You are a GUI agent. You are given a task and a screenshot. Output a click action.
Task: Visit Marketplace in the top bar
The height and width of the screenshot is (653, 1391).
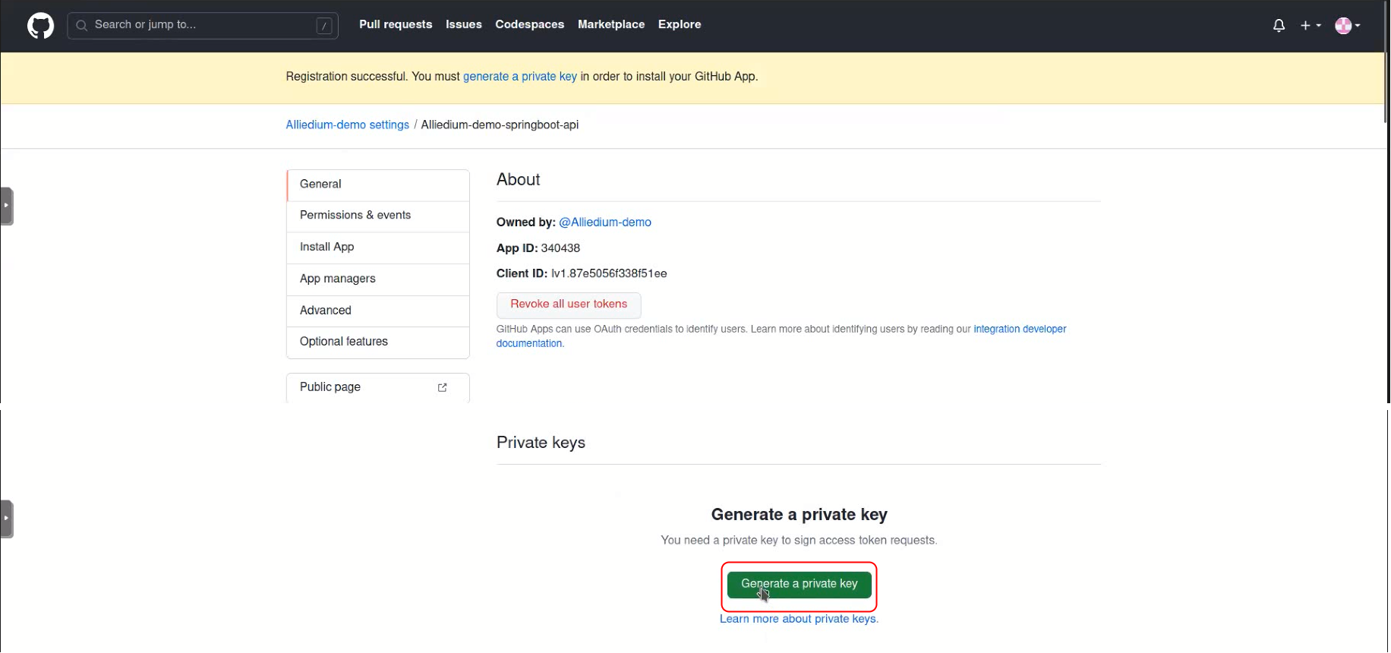(x=611, y=24)
